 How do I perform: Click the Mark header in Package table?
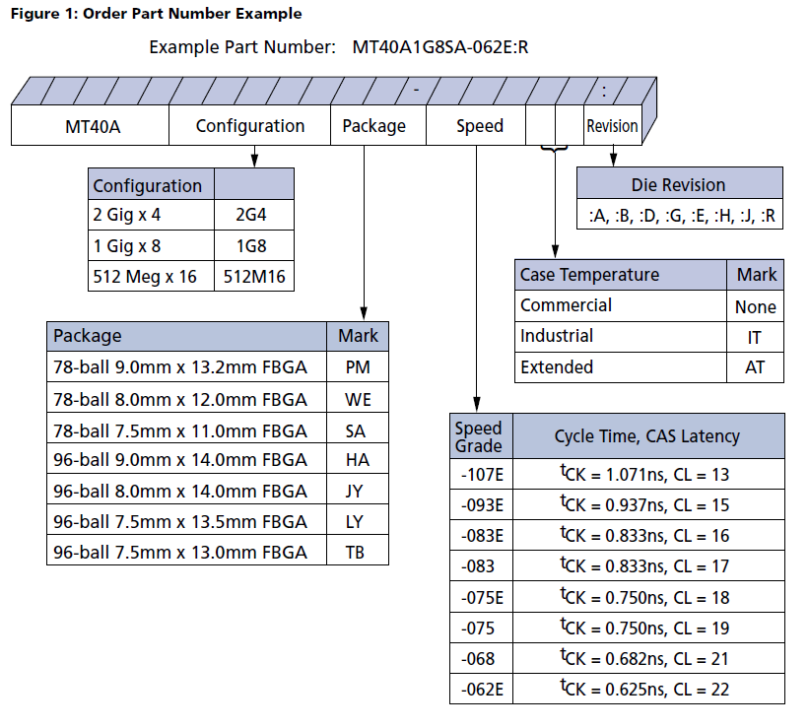(358, 336)
